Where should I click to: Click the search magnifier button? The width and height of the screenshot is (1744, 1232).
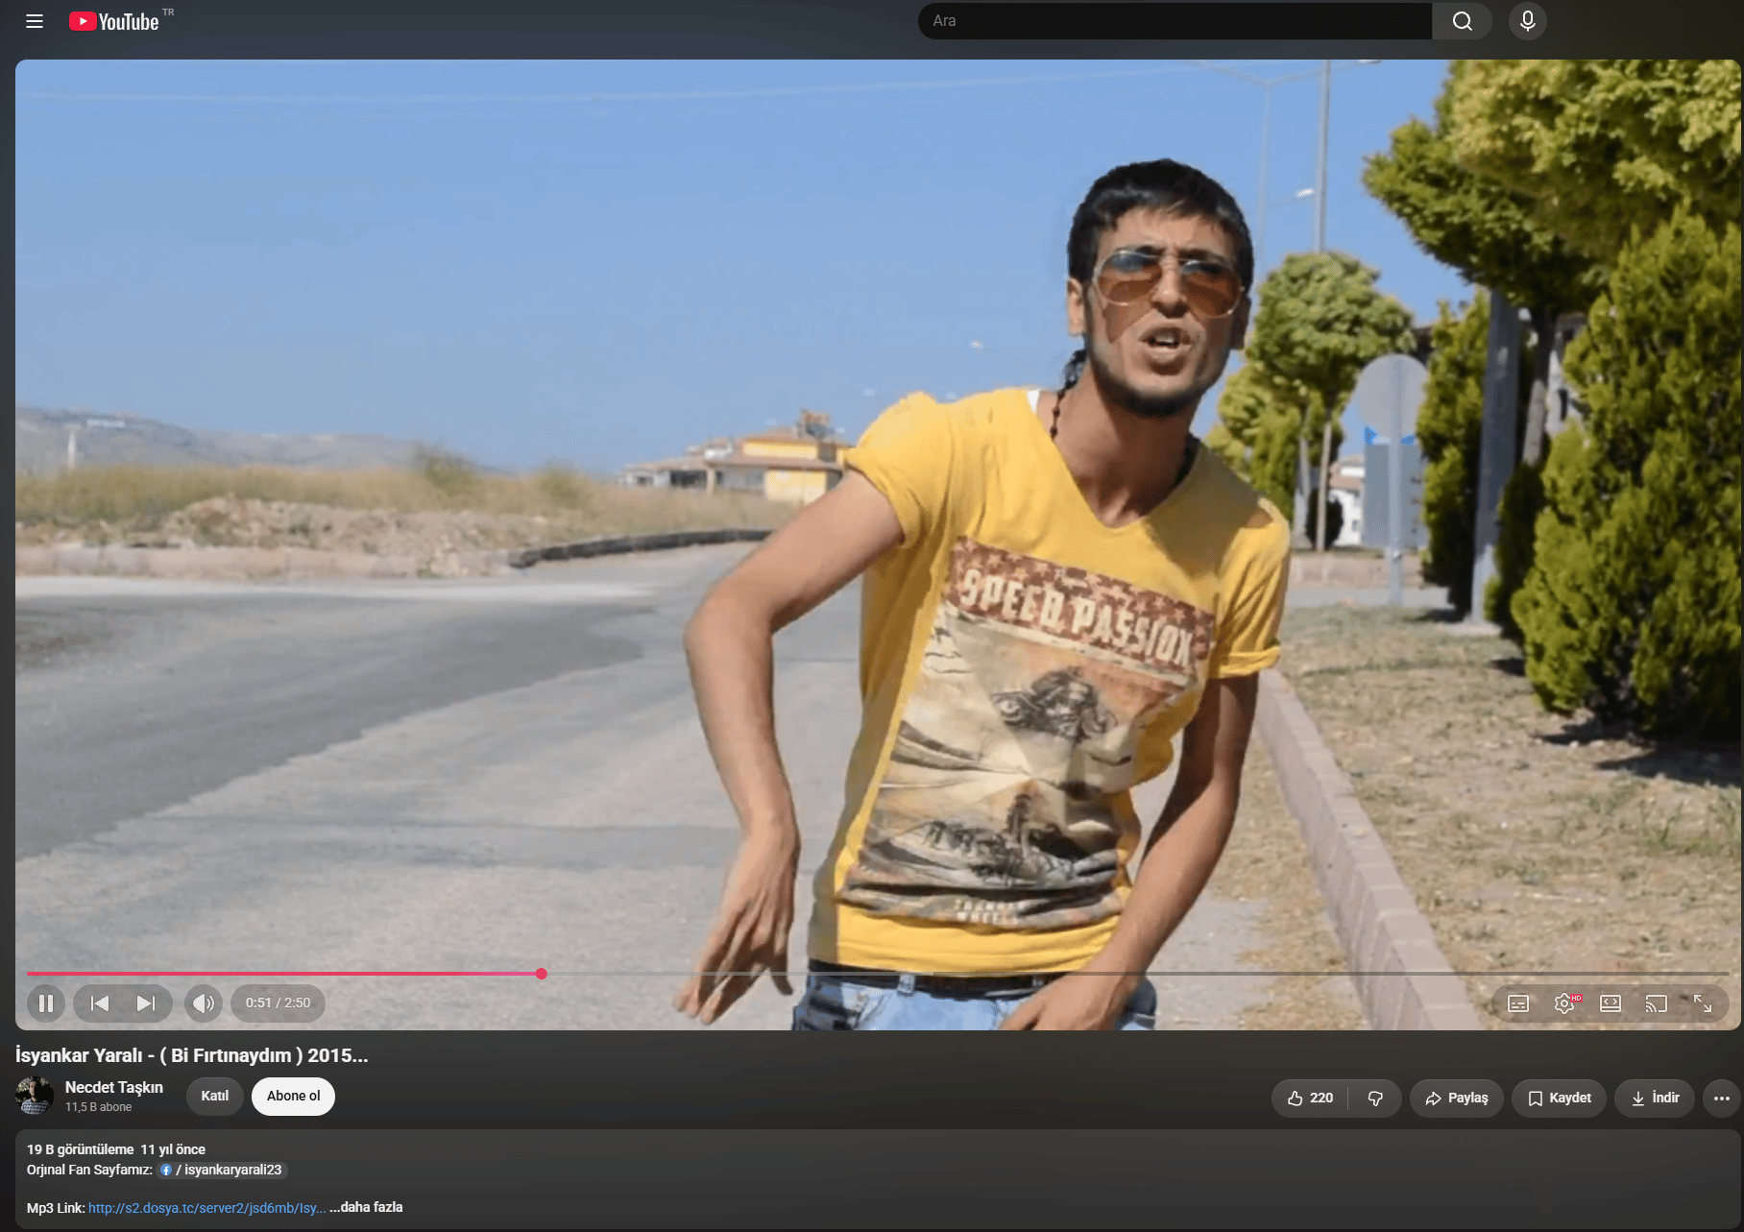[x=1462, y=21]
